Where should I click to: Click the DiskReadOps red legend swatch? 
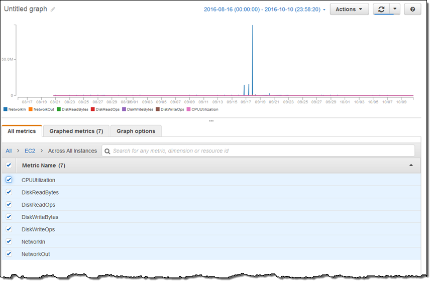(93, 109)
